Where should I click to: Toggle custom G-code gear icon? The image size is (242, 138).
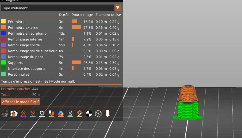tap(79, 114)
